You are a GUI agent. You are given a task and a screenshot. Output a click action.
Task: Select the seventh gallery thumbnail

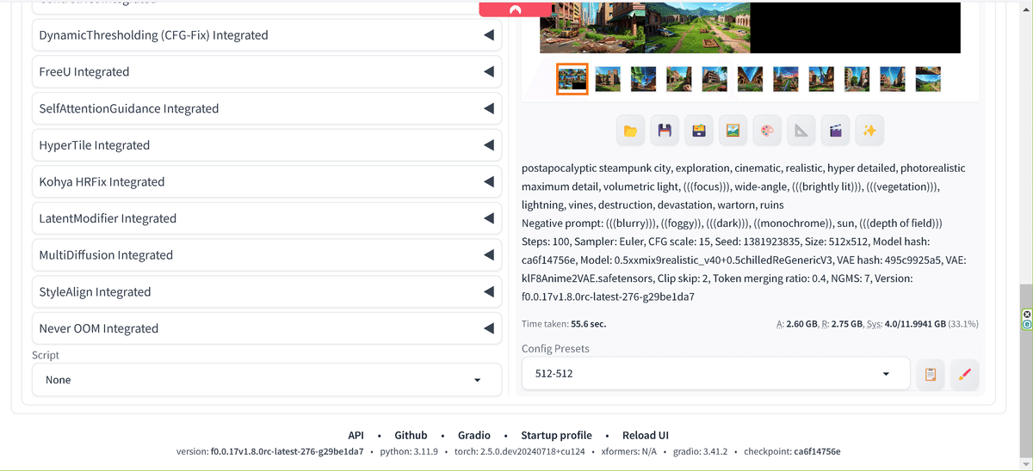(786, 79)
